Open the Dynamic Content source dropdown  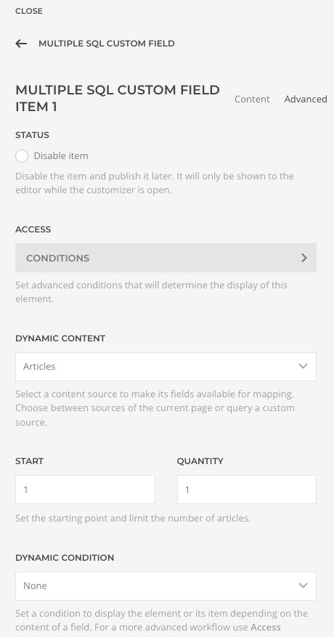pyautogui.click(x=166, y=367)
